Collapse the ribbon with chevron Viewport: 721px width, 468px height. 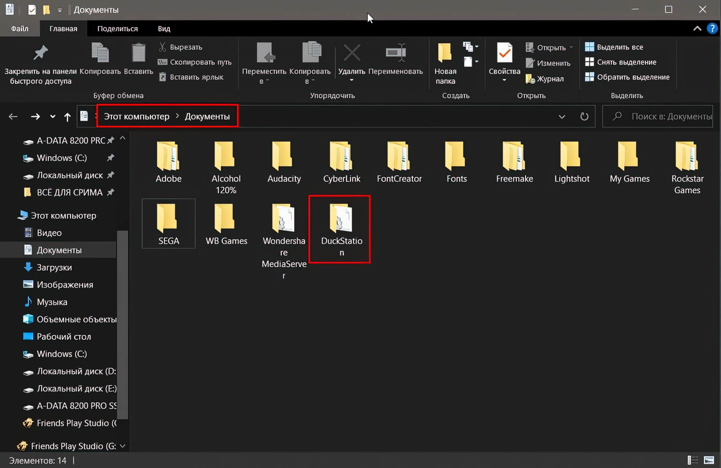coord(697,28)
